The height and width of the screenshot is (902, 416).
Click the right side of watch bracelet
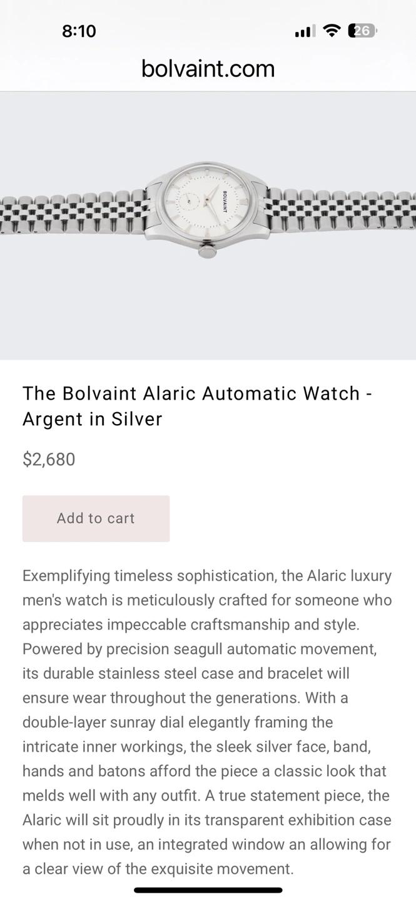tap(344, 207)
